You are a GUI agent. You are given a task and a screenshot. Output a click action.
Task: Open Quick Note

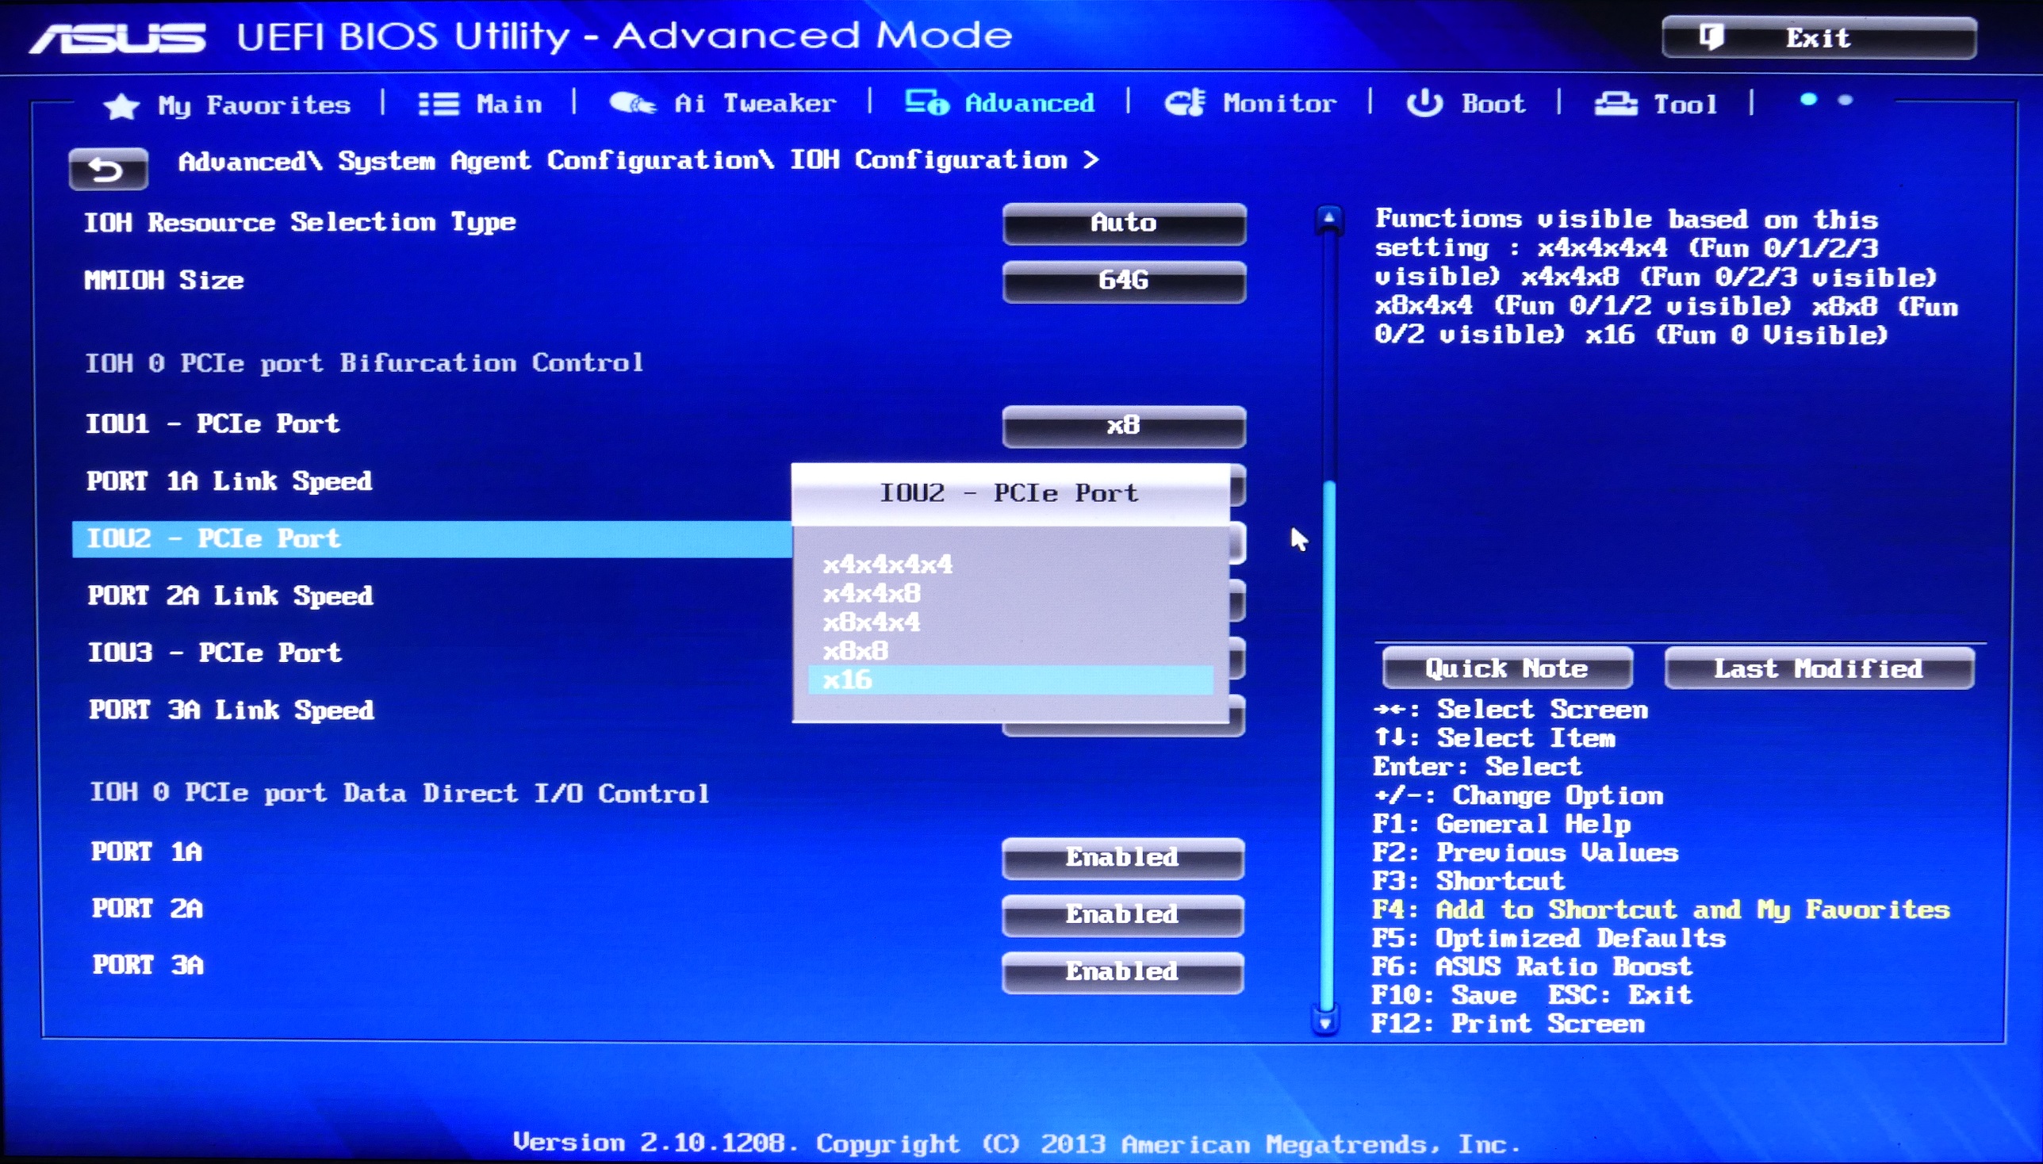tap(1507, 668)
